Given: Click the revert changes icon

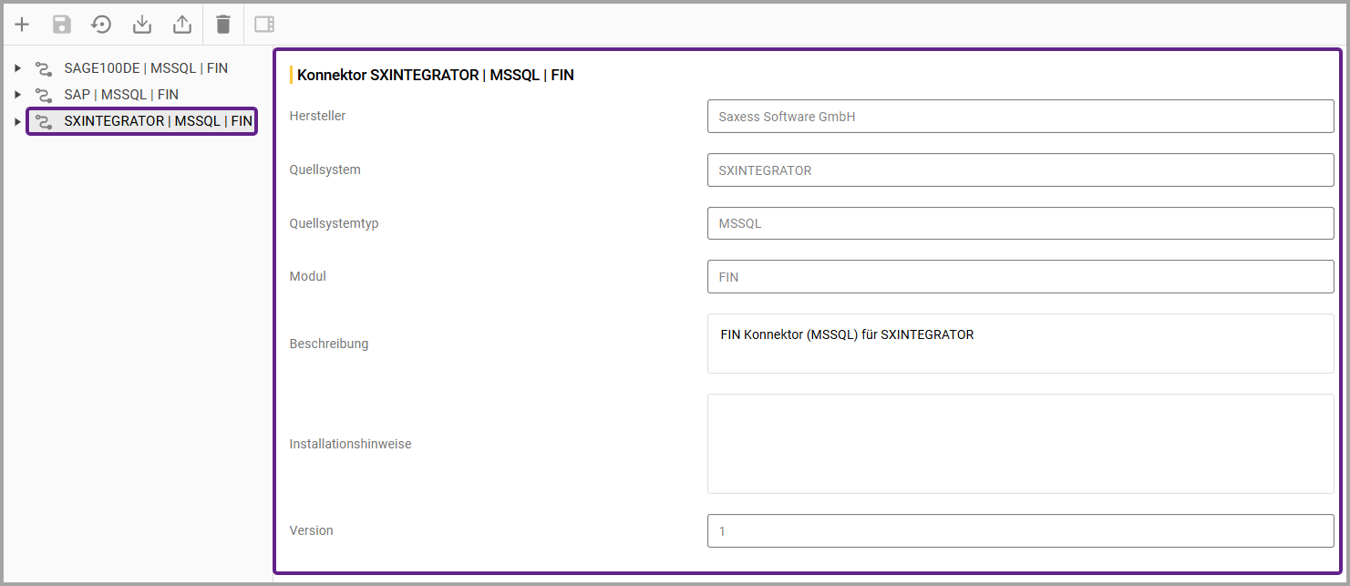Looking at the screenshot, I should 102,25.
